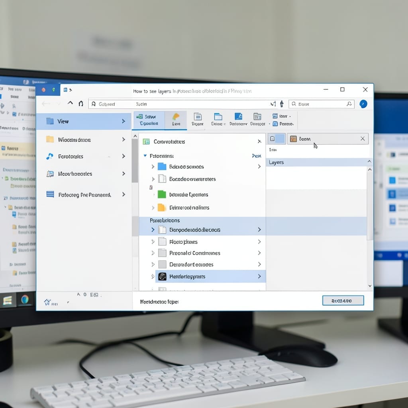
Task: Click the green icon in title tab
Action: tap(53, 90)
